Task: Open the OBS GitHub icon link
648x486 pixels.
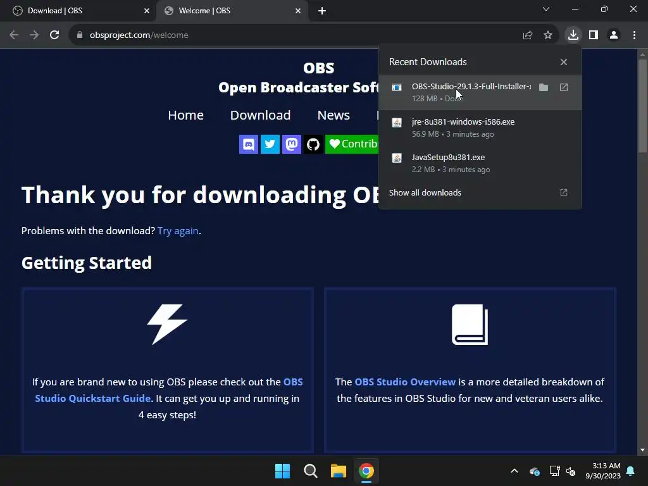Action: (x=313, y=144)
